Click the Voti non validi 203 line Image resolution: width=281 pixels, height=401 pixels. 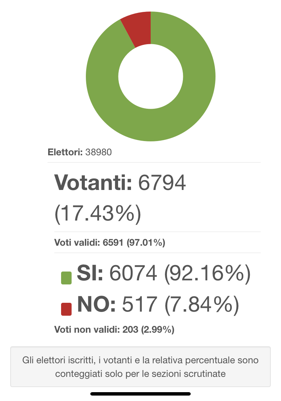click(x=114, y=329)
